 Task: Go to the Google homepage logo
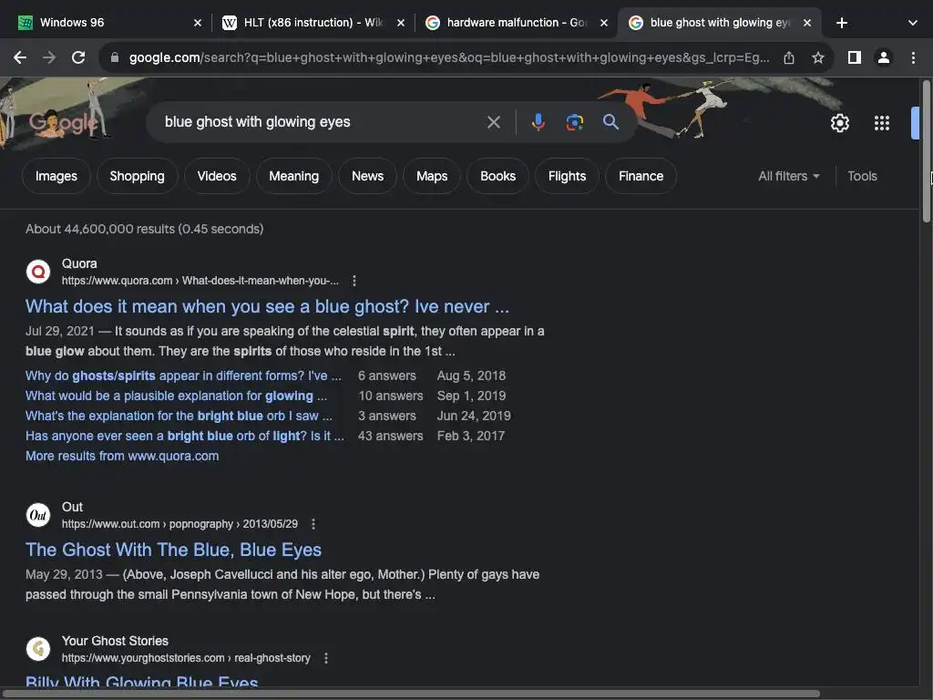64,122
